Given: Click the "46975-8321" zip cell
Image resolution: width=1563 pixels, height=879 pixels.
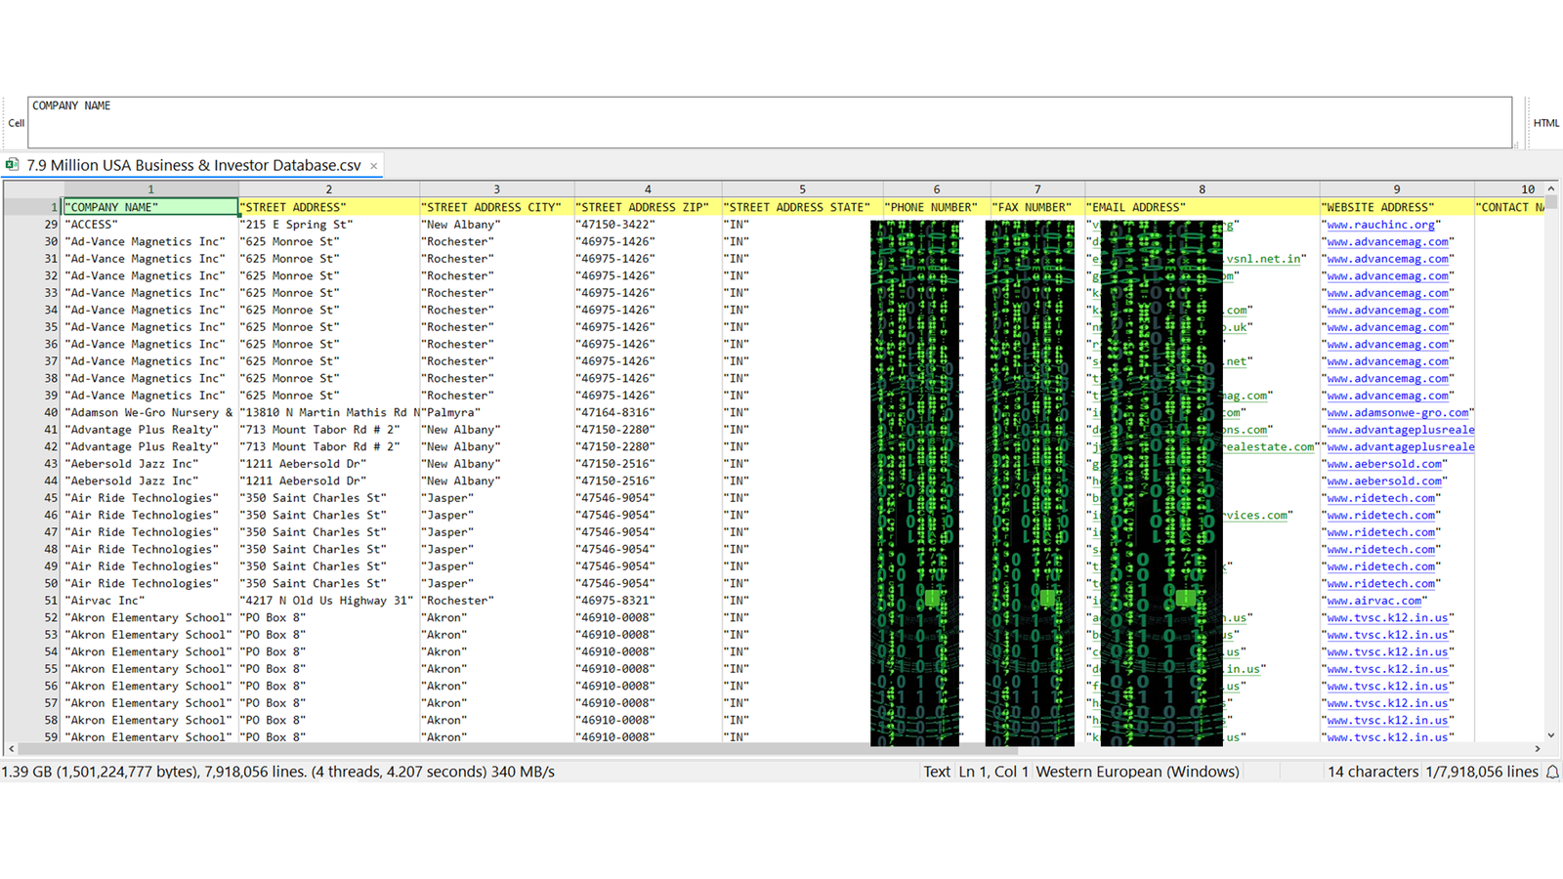Looking at the screenshot, I should coord(648,601).
